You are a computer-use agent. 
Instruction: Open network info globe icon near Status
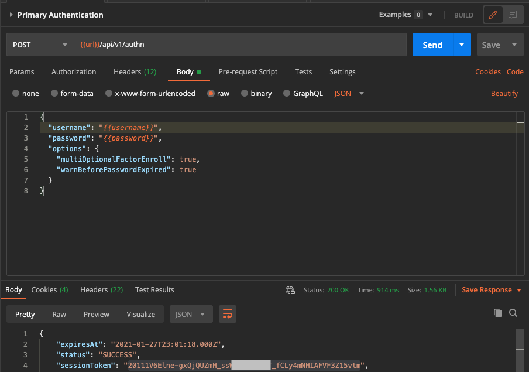290,290
